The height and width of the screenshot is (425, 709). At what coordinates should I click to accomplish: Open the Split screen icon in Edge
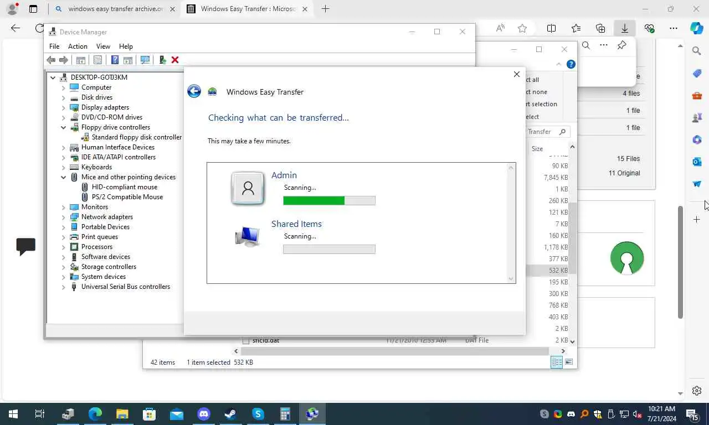[552, 28]
